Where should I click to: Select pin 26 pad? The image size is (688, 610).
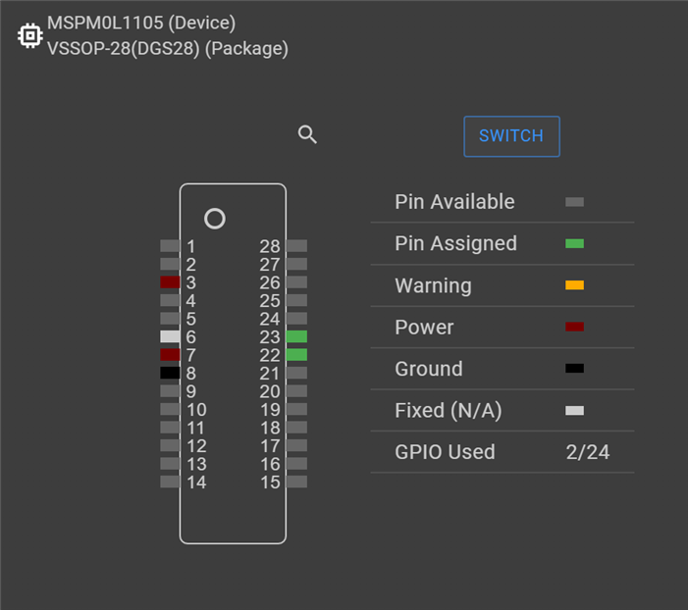[296, 282]
